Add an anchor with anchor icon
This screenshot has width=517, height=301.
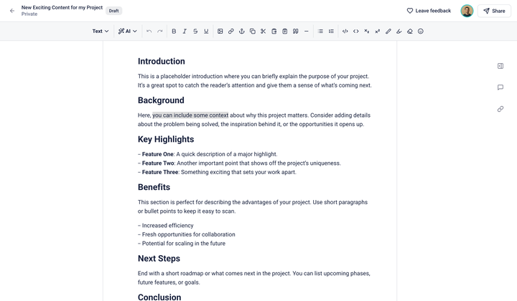pyautogui.click(x=242, y=32)
